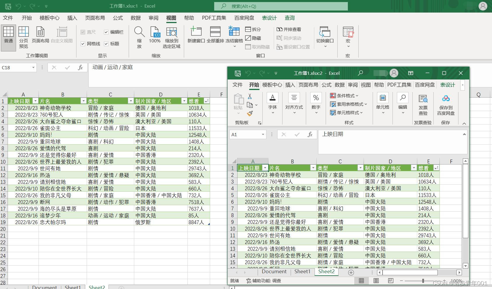This screenshot has height=289, width=492.
Task: Click Cut scissors in second window
Action: [x=250, y=96]
